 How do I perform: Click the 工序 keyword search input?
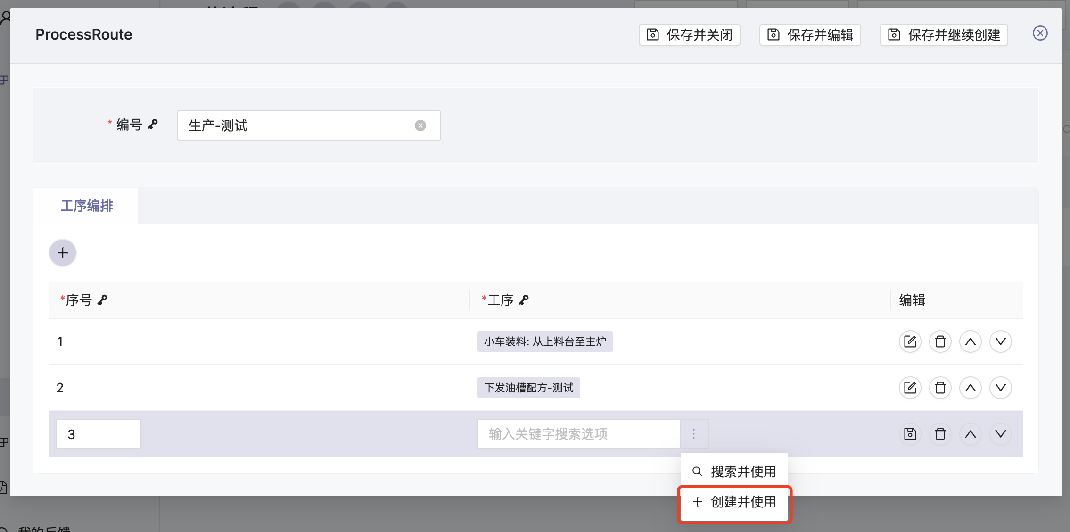pyautogui.click(x=578, y=434)
